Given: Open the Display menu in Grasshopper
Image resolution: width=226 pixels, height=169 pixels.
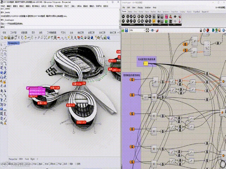Looking at the screenshot, I should (x=140, y=7).
